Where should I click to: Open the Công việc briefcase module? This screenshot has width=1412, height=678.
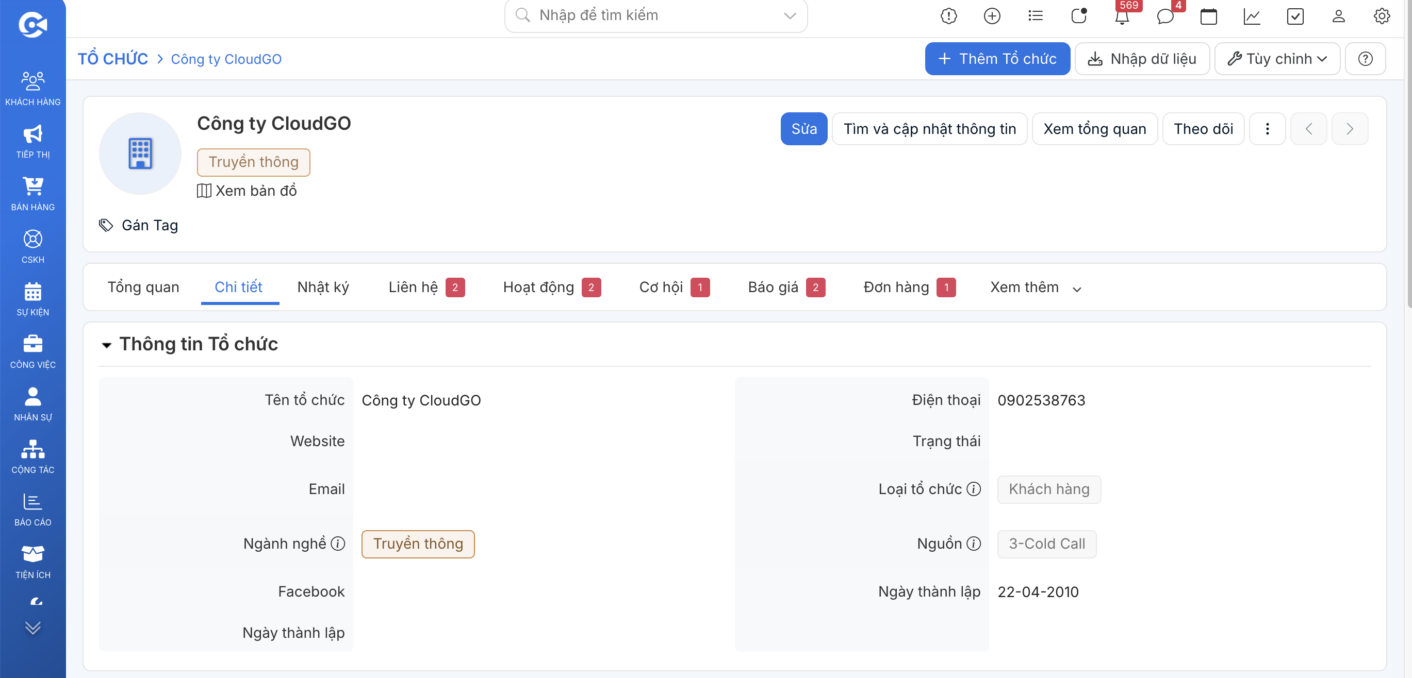tap(33, 351)
